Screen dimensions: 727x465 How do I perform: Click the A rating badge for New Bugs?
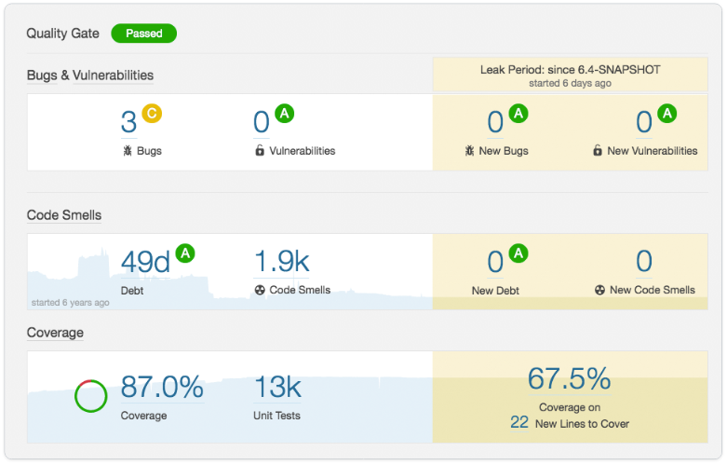(x=518, y=114)
